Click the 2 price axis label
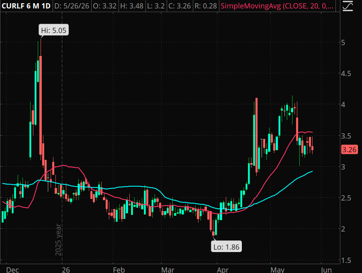 pyautogui.click(x=343, y=229)
